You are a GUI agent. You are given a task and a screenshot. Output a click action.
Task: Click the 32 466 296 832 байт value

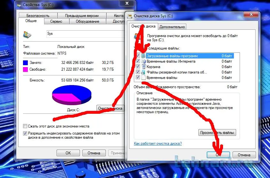pyautogui.click(x=77, y=63)
